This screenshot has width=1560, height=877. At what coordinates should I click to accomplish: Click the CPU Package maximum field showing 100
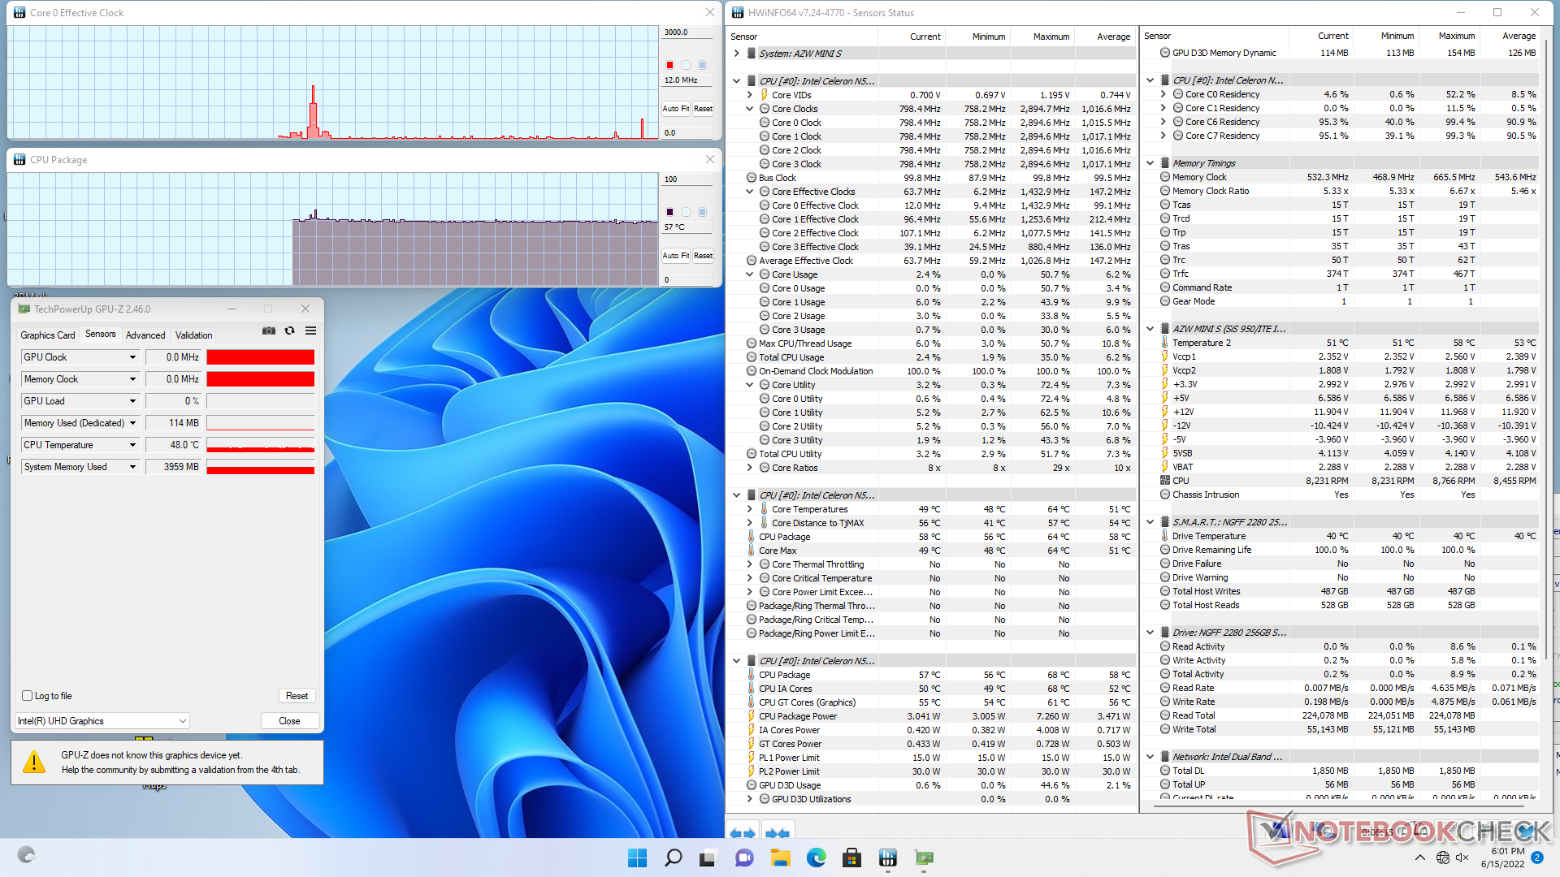pyautogui.click(x=687, y=179)
